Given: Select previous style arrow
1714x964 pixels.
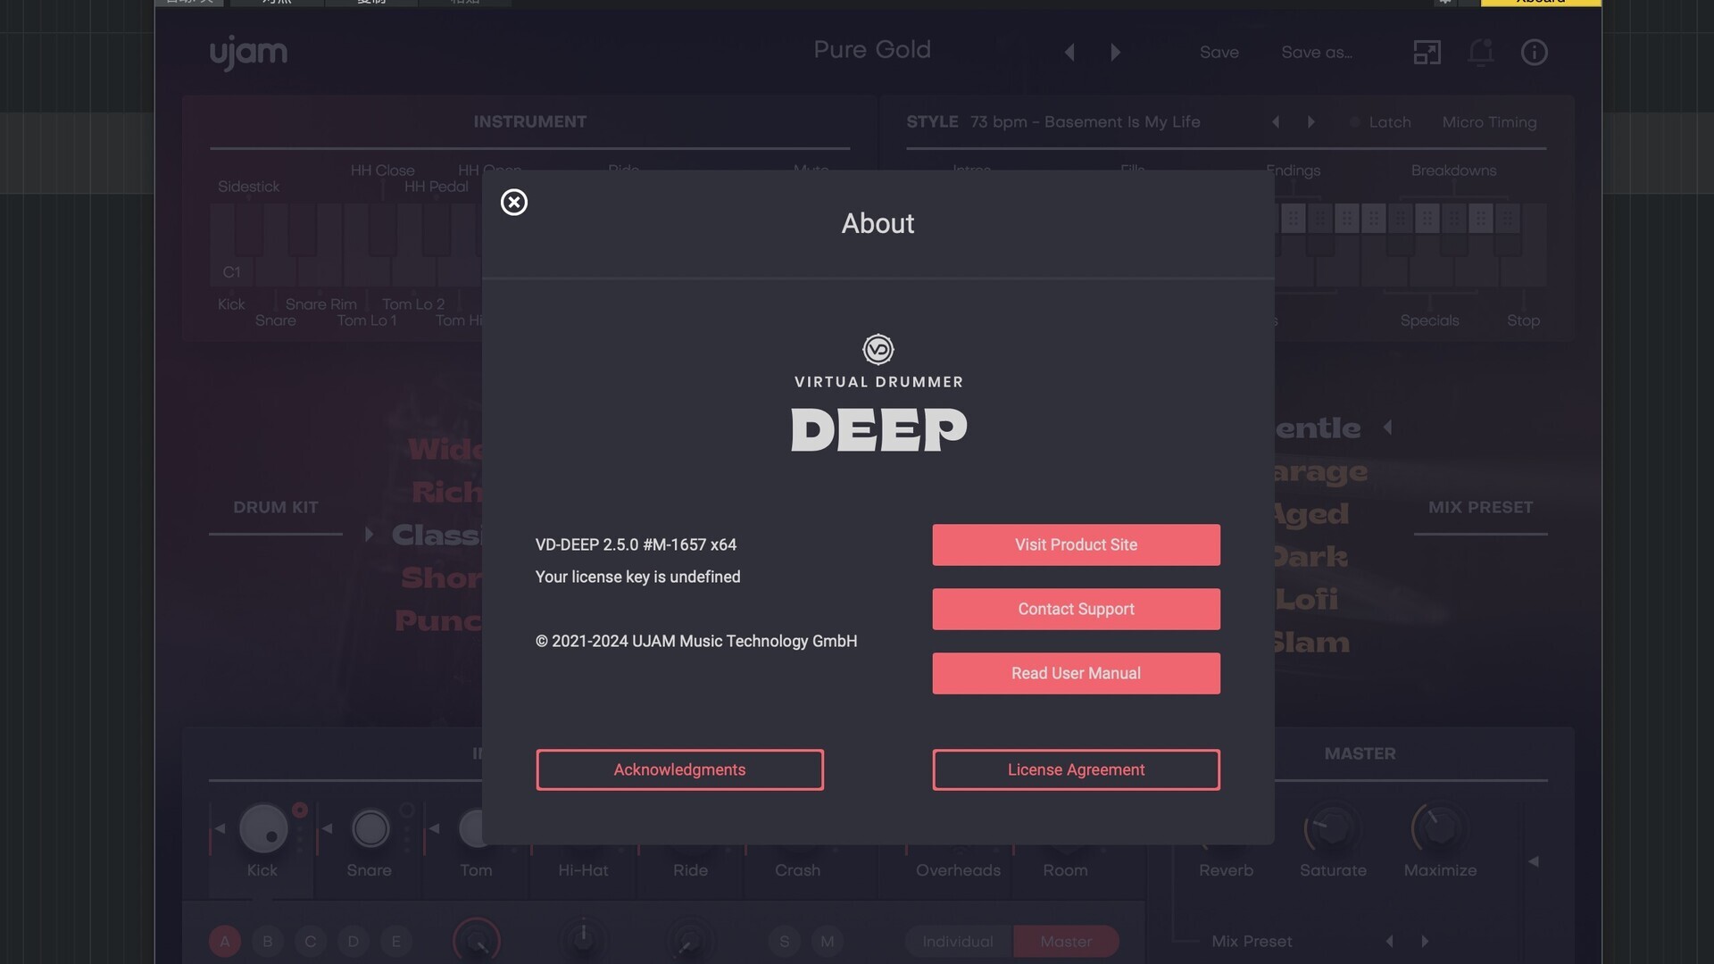Looking at the screenshot, I should (1276, 122).
